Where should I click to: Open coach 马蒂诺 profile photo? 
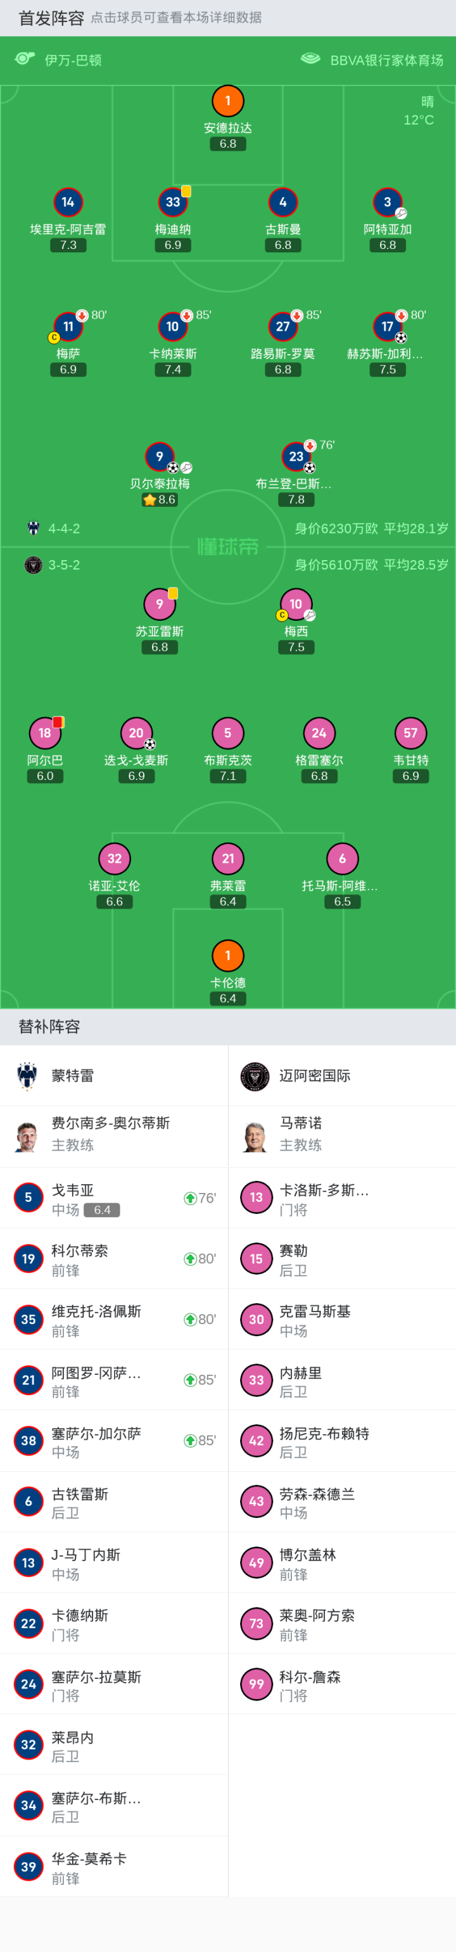pyautogui.click(x=255, y=1137)
